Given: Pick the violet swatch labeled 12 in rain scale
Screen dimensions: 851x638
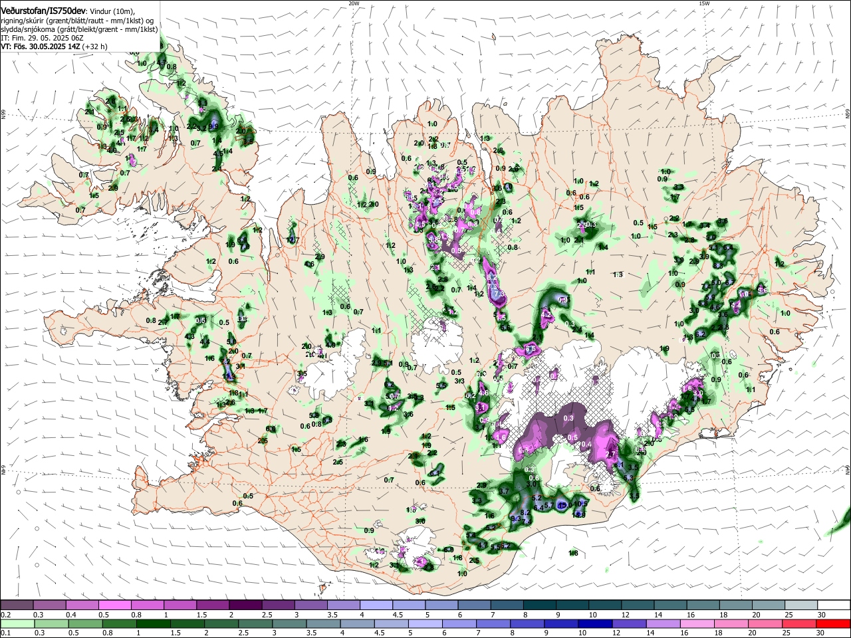Looking at the screenshot, I should pyautogui.click(x=628, y=624).
